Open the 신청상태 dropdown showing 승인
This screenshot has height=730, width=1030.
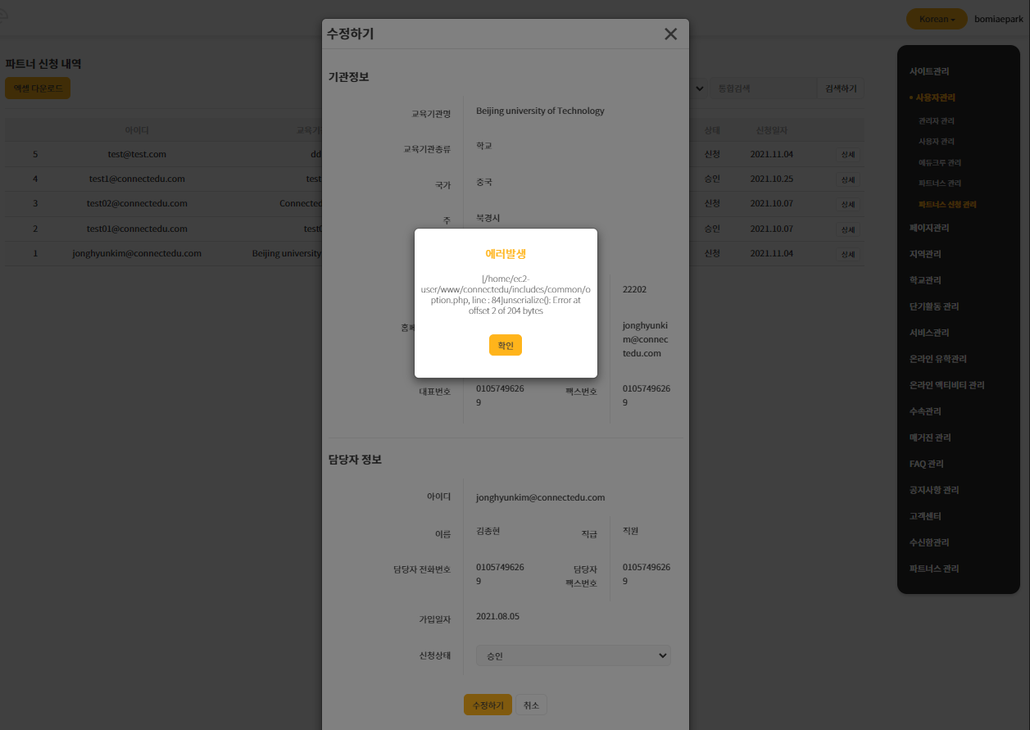[573, 655]
